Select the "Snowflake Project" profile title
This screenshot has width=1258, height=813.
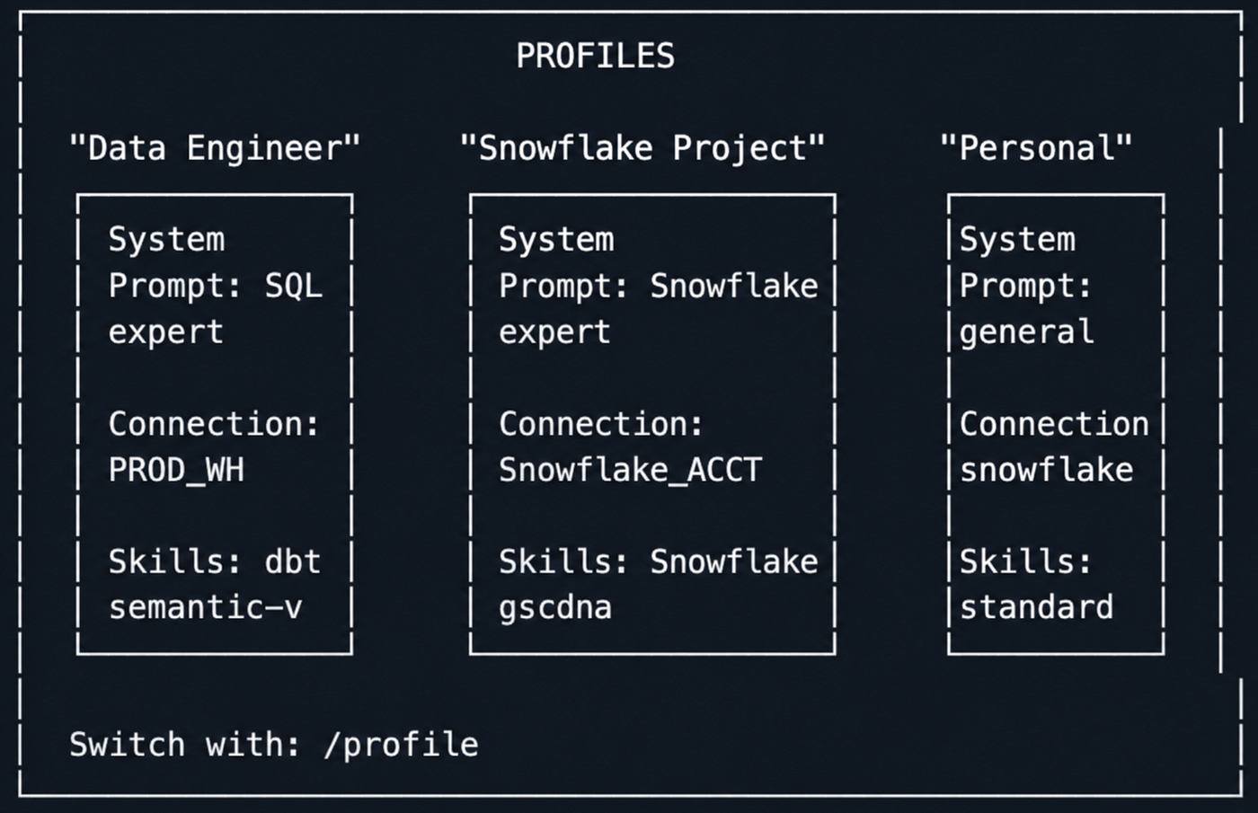pos(642,147)
